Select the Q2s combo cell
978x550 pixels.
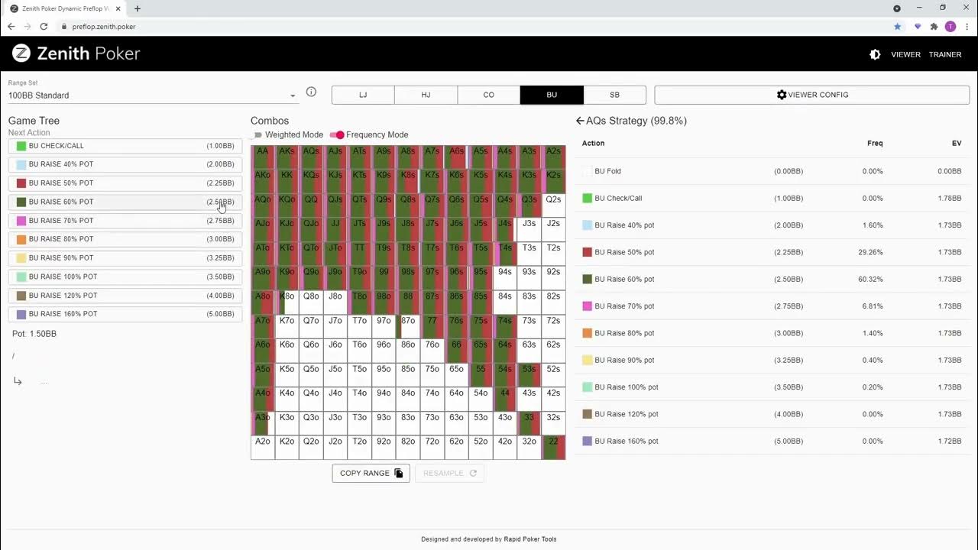tap(553, 205)
